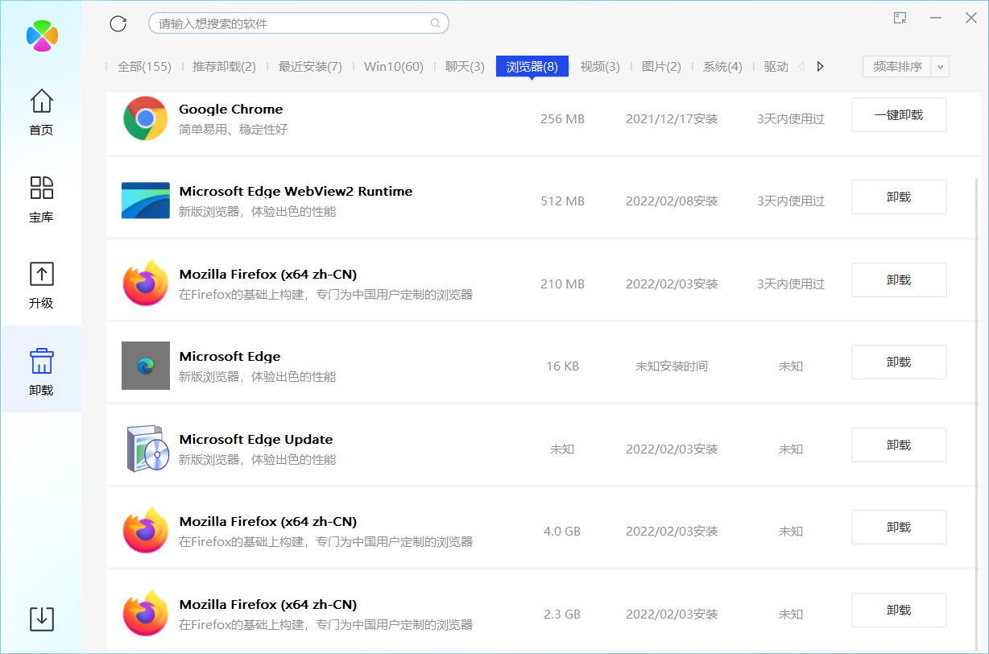Switch to the 全部(155) tab
The height and width of the screenshot is (654, 989).
145,67
